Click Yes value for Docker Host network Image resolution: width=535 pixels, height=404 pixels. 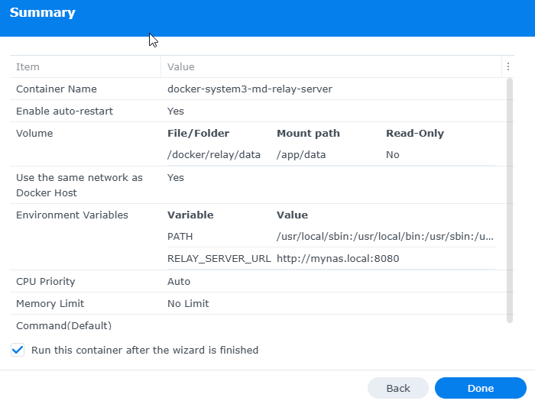click(175, 178)
